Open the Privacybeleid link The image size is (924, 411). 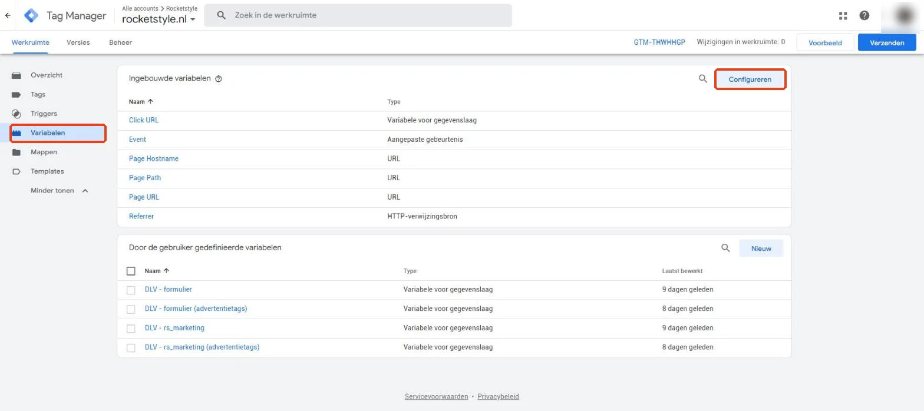point(498,397)
